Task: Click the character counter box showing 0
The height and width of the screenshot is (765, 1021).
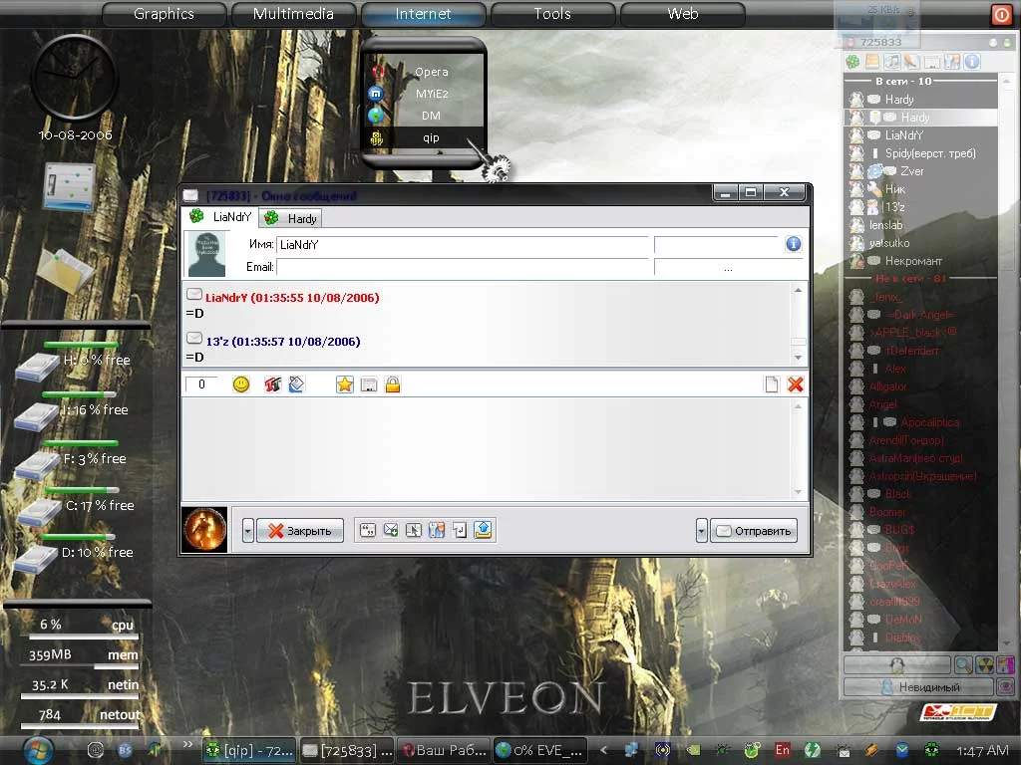Action: coord(201,384)
